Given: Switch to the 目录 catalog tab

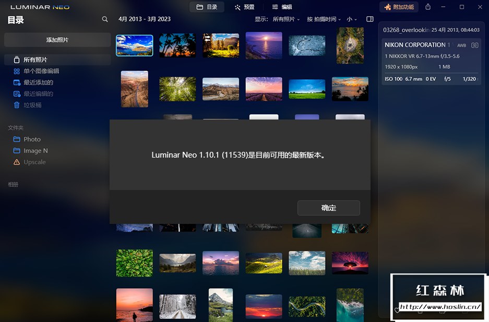Looking at the screenshot, I should [x=207, y=7].
